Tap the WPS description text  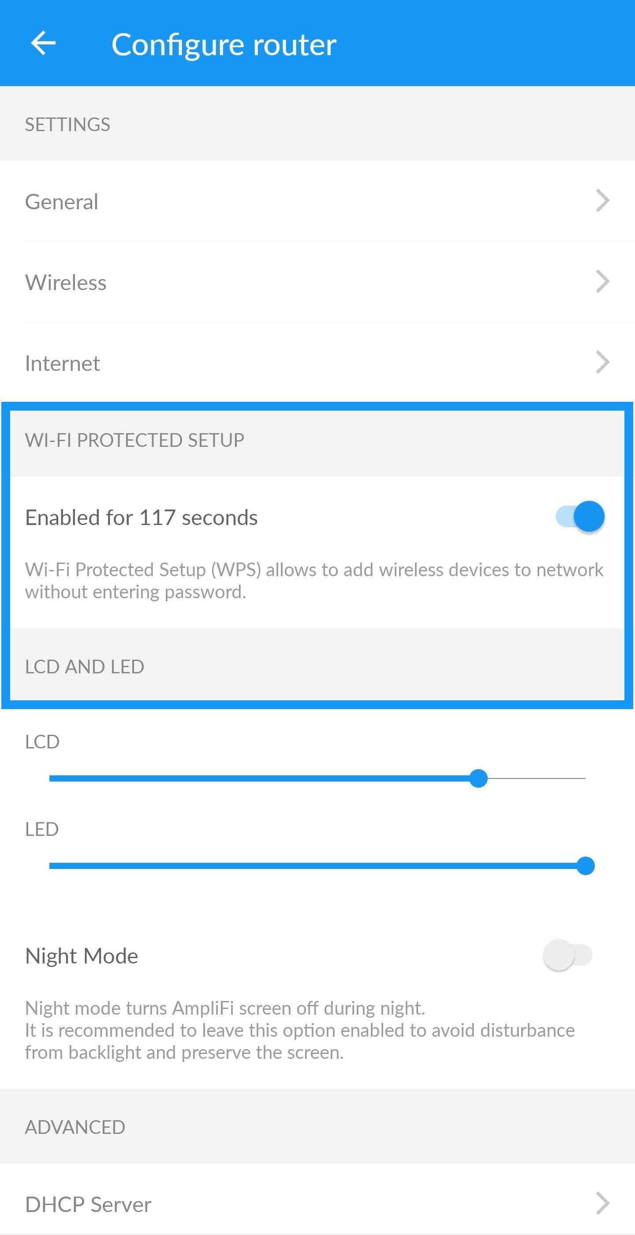(314, 581)
